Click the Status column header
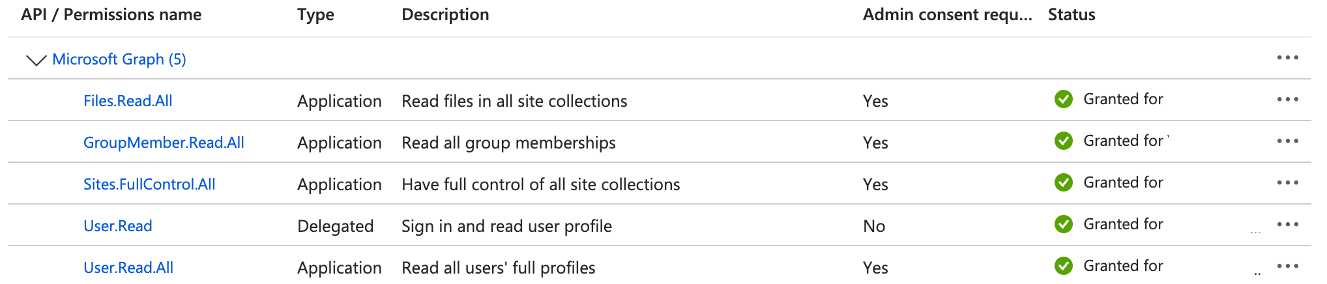This screenshot has width=1327, height=284. coord(1072,15)
